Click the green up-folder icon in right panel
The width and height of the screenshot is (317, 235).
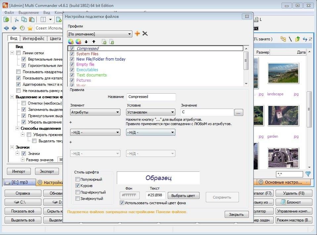(297, 39)
